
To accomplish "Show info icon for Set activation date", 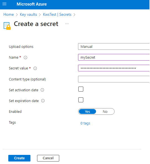I will coord(42,90).
